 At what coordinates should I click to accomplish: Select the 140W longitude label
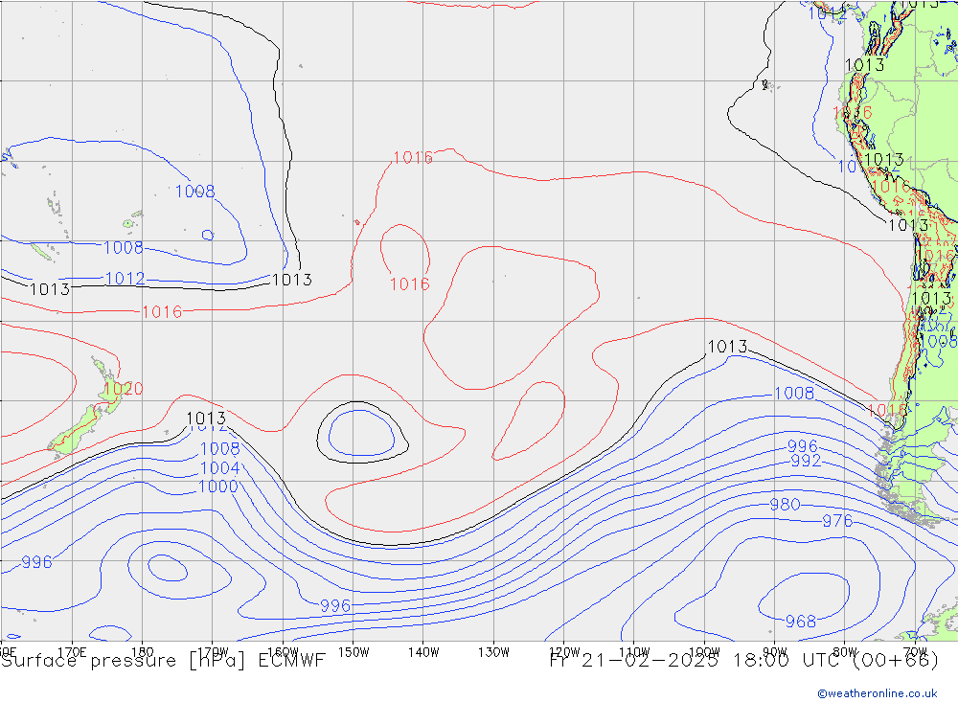pos(423,652)
